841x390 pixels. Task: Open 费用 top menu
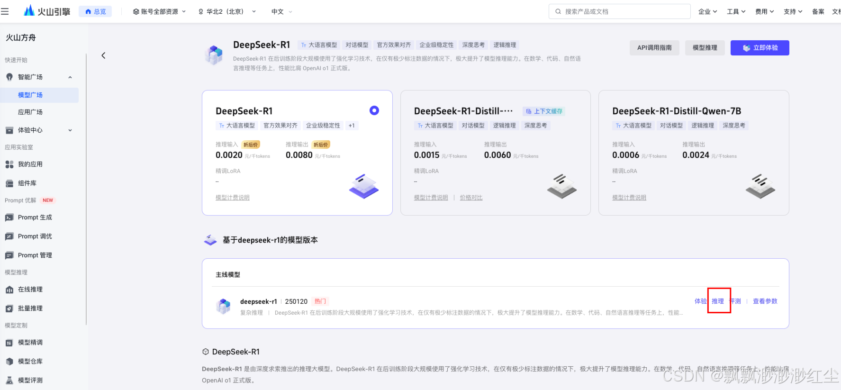click(x=765, y=11)
